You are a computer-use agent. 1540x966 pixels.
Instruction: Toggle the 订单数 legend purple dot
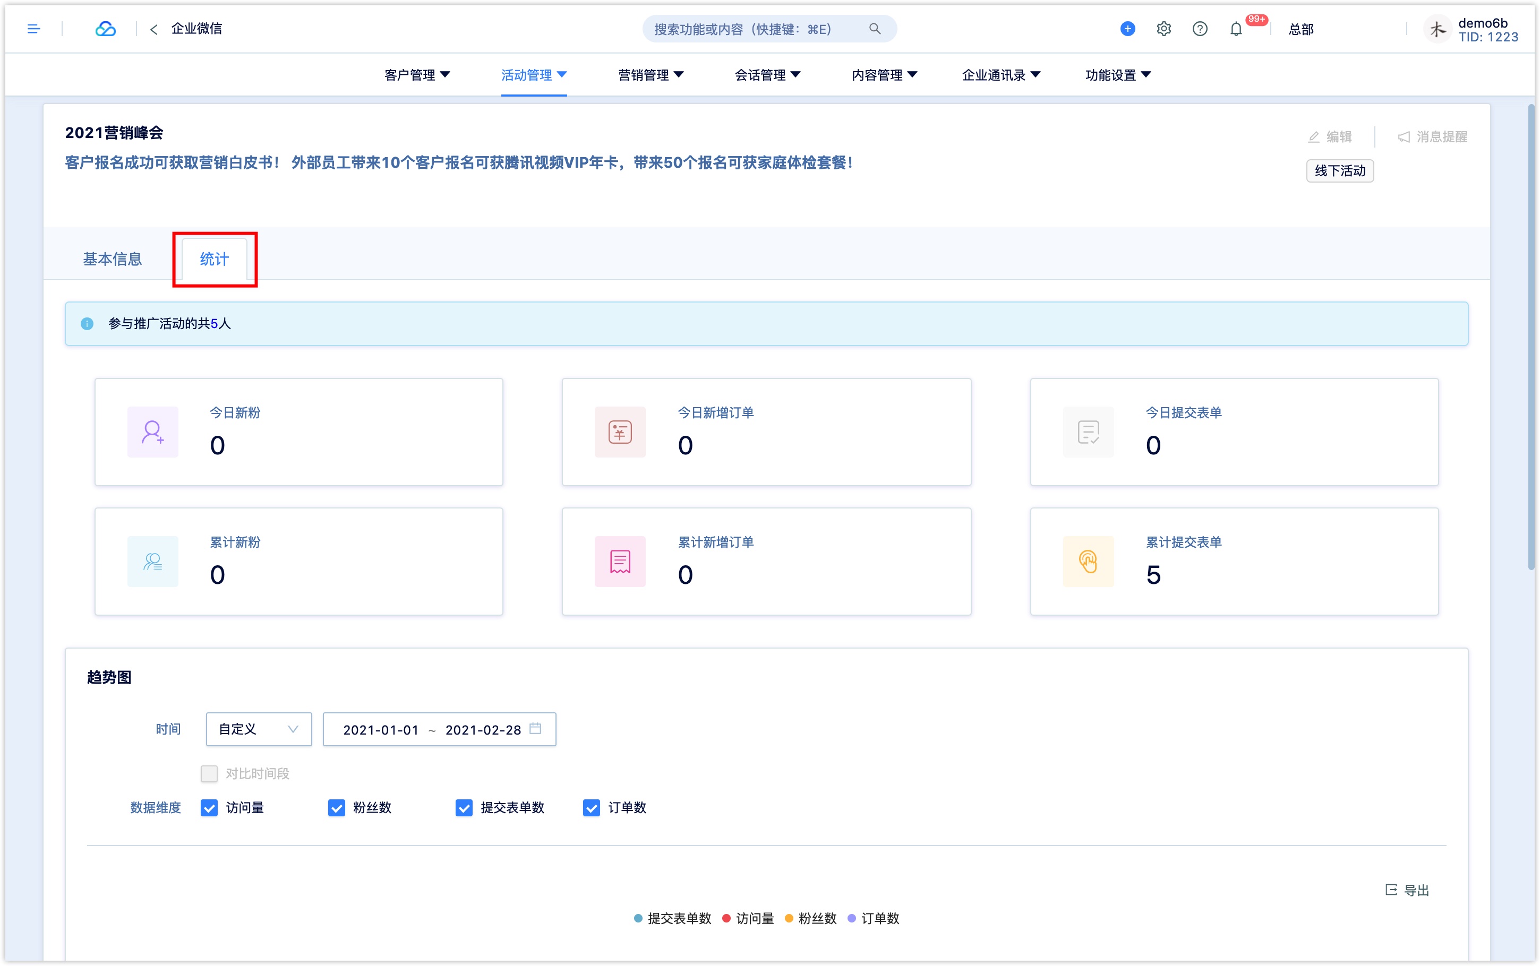[851, 918]
